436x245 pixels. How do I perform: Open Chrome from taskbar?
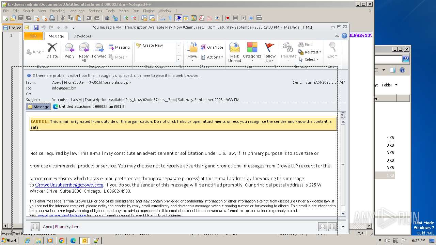tap(61, 241)
